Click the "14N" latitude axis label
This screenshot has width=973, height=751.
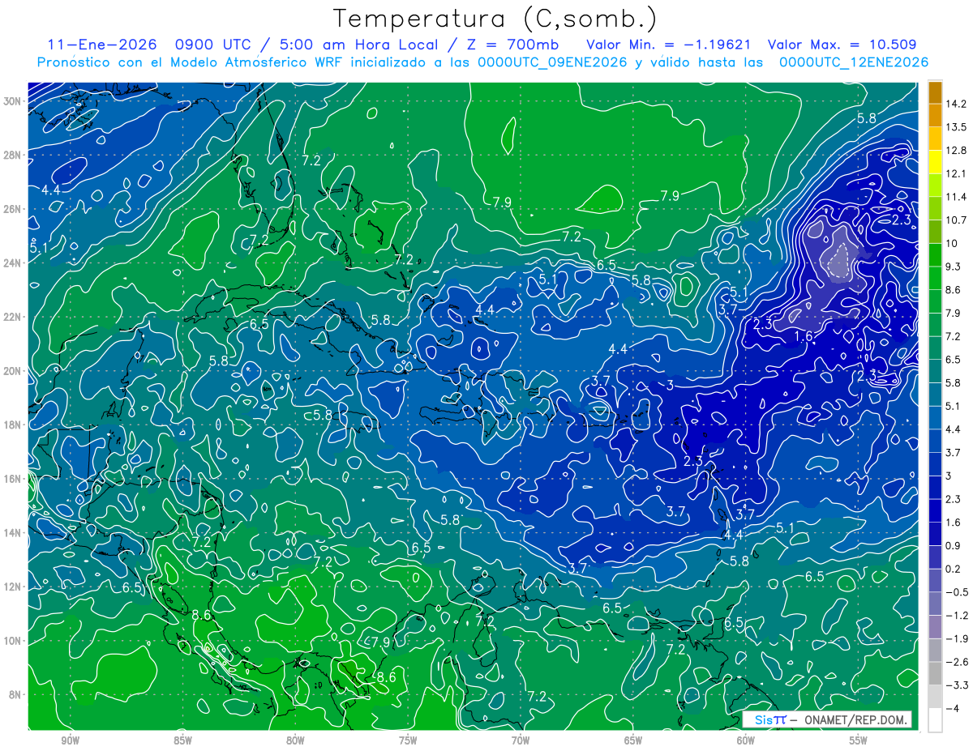[x=14, y=533]
